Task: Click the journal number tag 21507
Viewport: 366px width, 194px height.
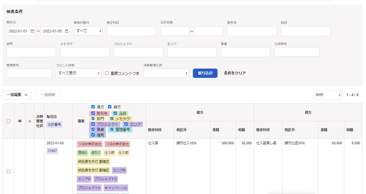Action: tap(52, 151)
